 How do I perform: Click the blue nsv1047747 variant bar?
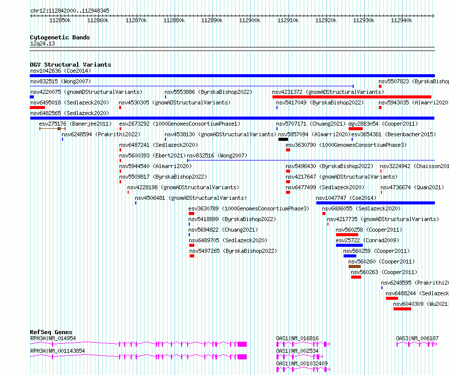[x=375, y=203]
